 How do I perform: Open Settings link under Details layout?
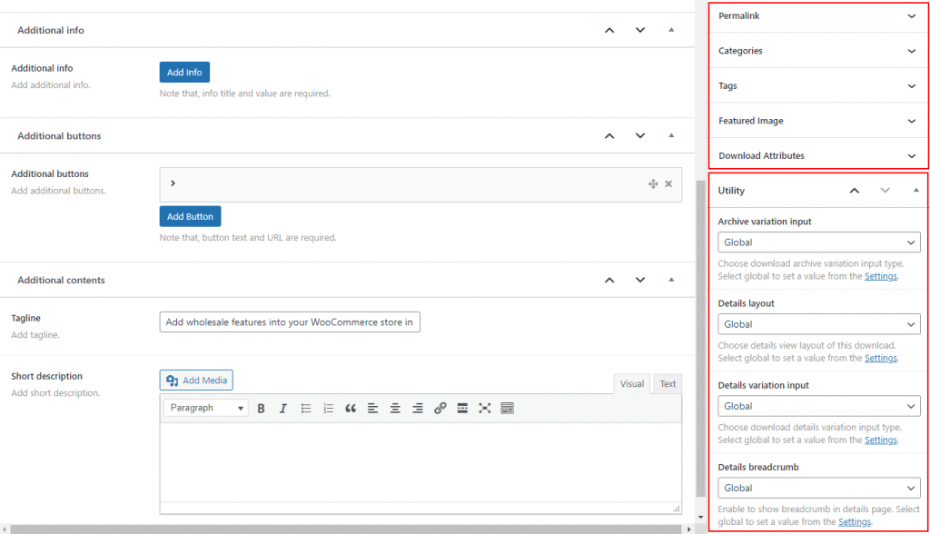click(881, 359)
